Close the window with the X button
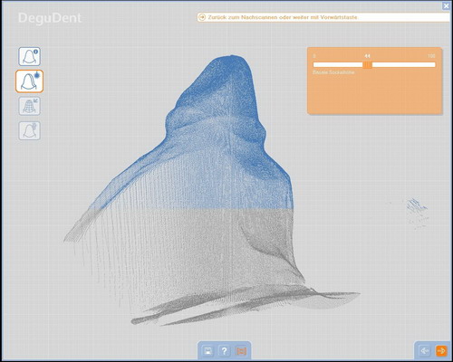 [446, 5]
